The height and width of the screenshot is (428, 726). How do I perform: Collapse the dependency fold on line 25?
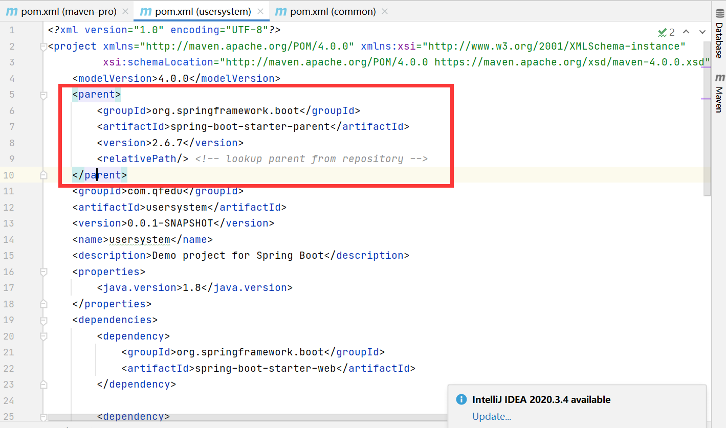(x=43, y=417)
